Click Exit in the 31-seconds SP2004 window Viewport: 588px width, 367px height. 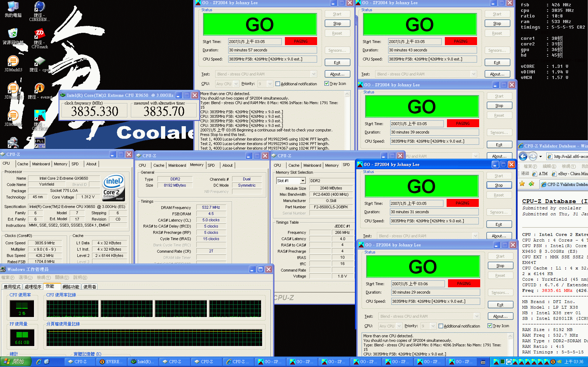click(x=499, y=224)
